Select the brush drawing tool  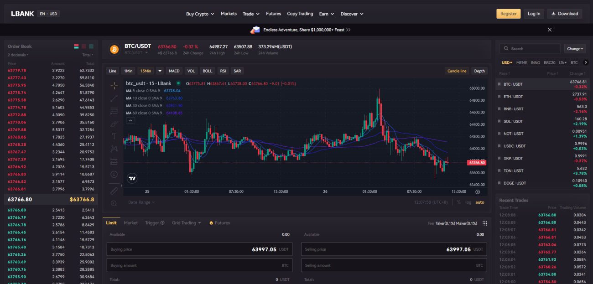pyautogui.click(x=114, y=124)
